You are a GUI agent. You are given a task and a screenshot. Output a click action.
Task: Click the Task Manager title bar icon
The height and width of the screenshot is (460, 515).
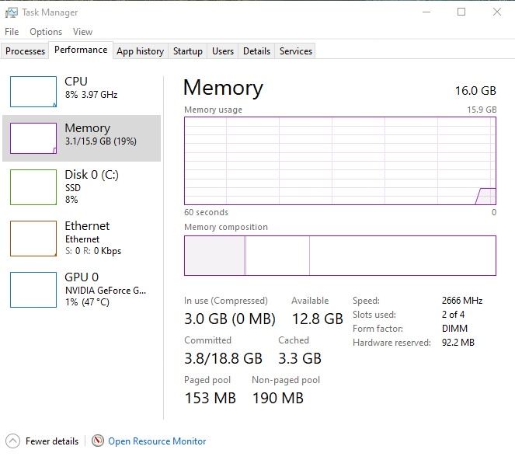click(11, 12)
